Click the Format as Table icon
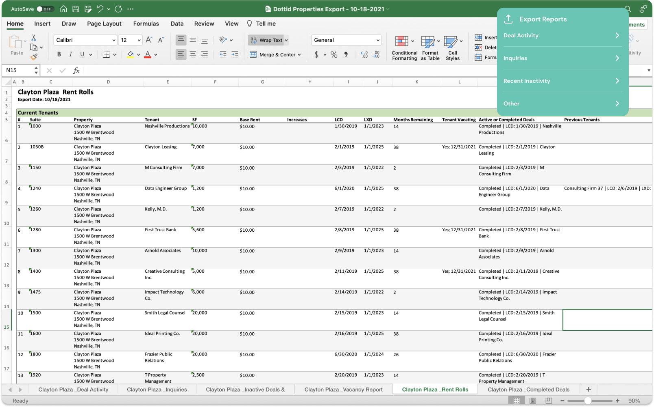Viewport: 654px width, 407px height. [x=430, y=48]
